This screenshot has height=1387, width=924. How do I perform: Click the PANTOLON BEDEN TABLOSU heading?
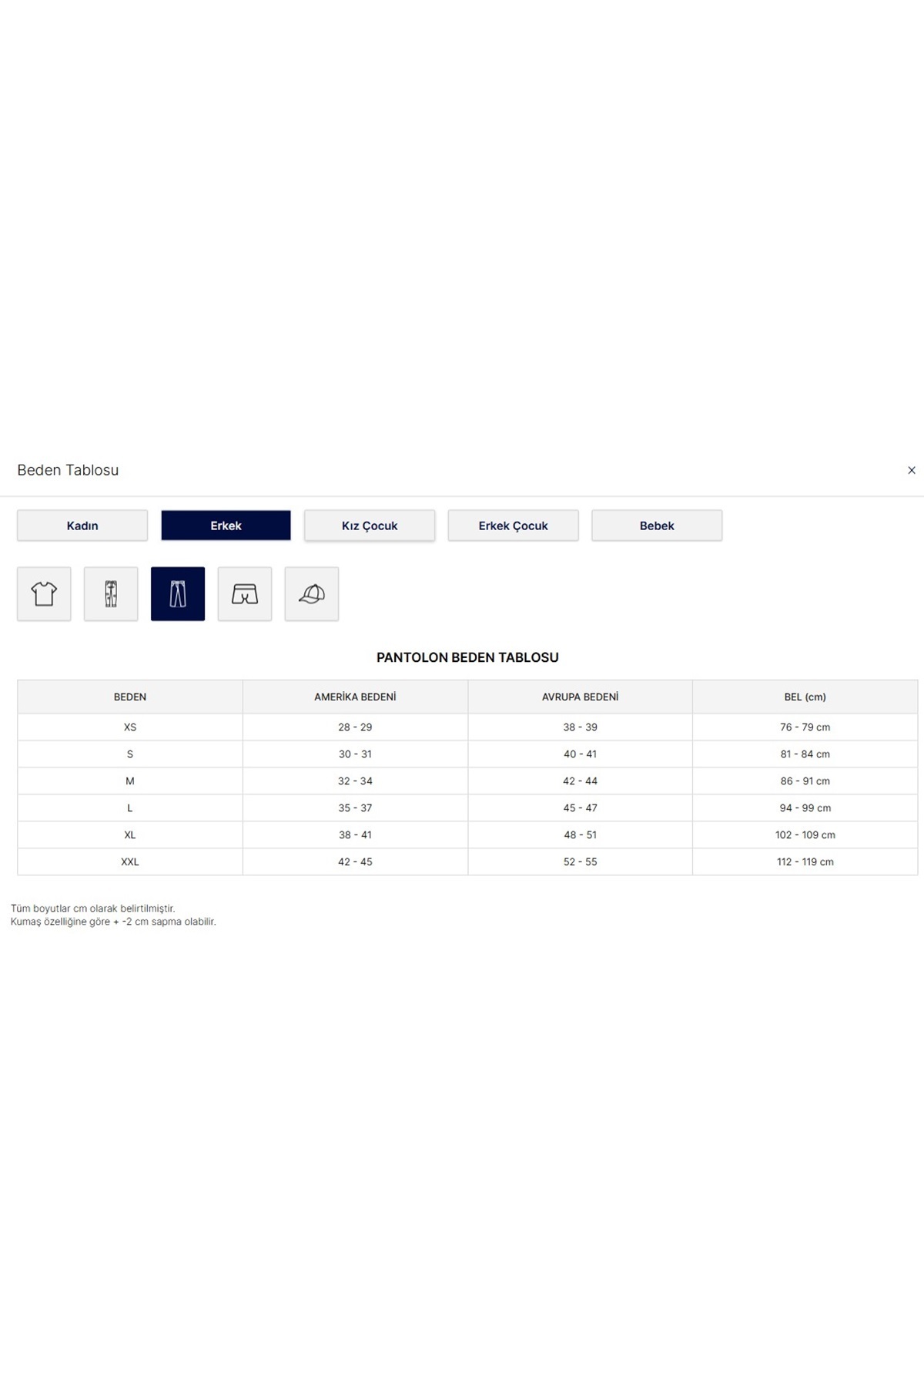[467, 657]
